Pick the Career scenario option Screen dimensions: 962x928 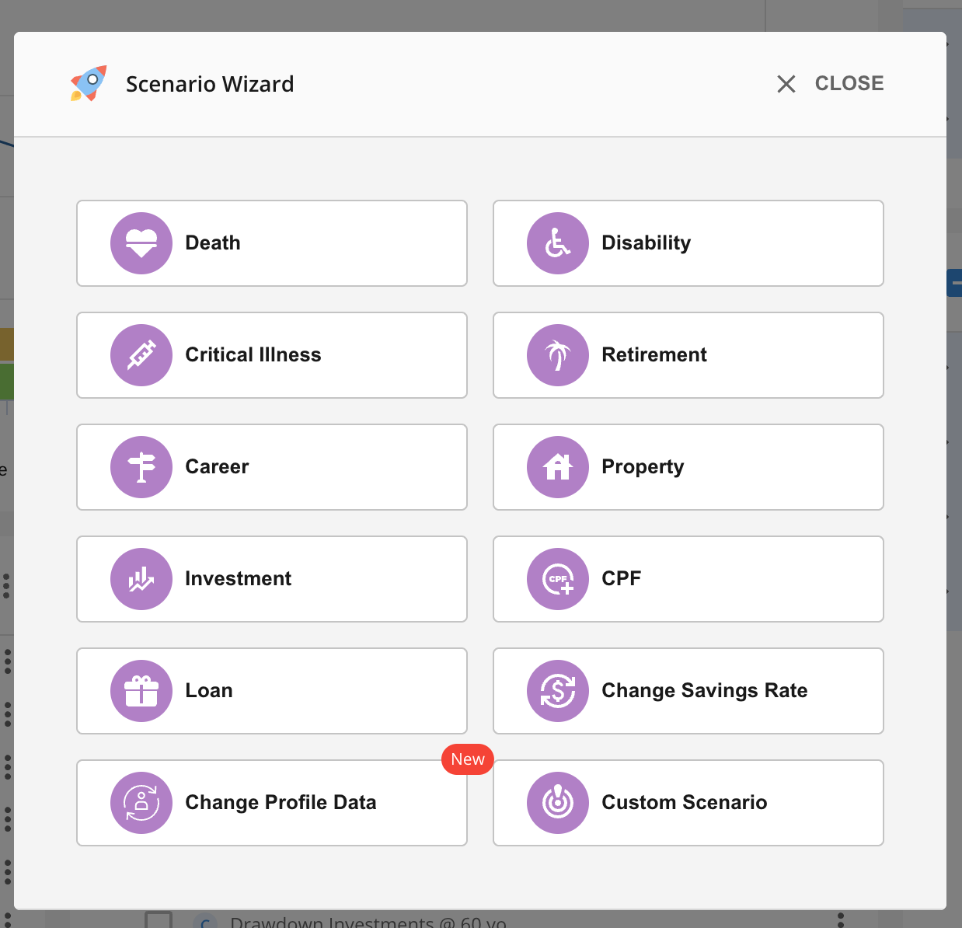coord(272,467)
